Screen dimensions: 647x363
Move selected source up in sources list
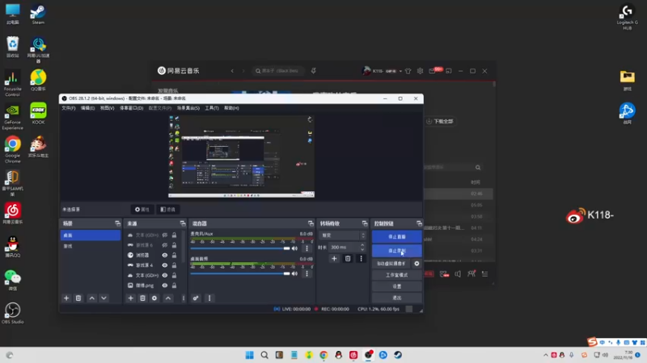(x=168, y=298)
